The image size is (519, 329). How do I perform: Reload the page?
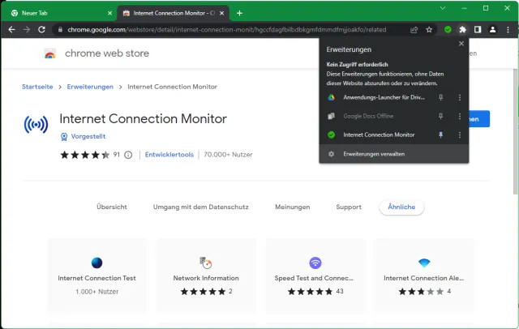coord(44,29)
